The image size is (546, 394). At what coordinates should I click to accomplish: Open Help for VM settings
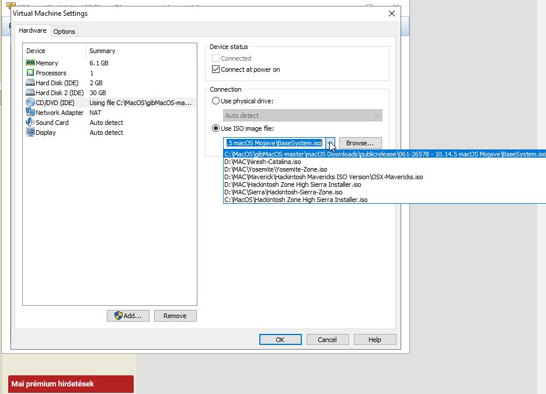tap(375, 340)
